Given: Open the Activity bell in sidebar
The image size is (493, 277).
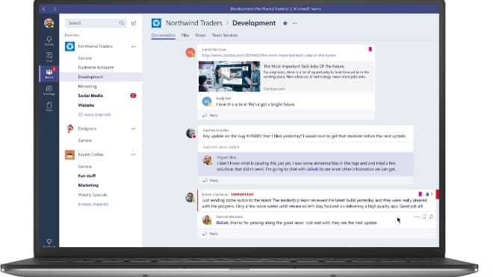Looking at the screenshot, I should pos(49,40).
